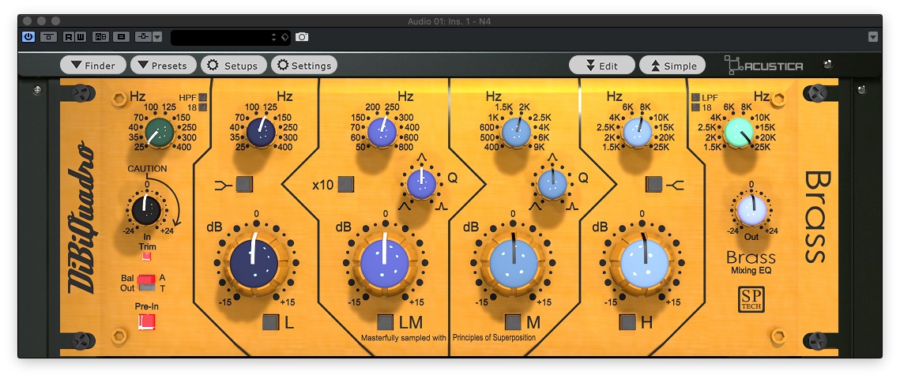Click the window title 'Audio 01: Ins. 1 - N4'
The image size is (900, 379).
[x=450, y=21]
